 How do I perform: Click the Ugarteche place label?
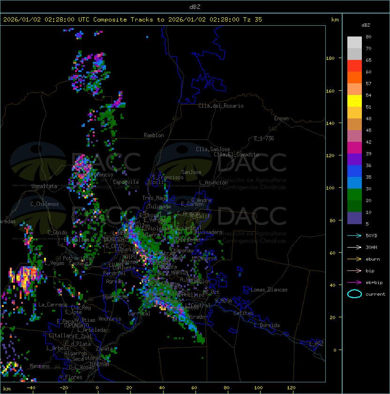116,297
